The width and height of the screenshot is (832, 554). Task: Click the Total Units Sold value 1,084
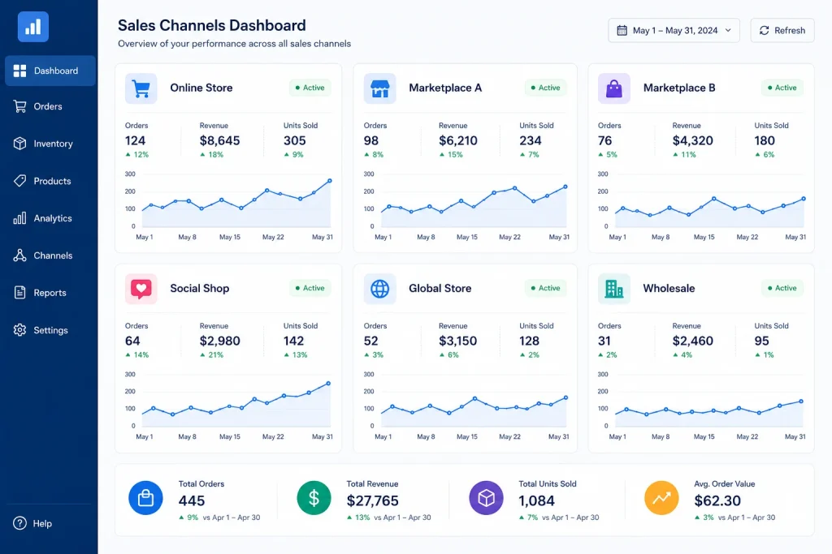pos(536,500)
